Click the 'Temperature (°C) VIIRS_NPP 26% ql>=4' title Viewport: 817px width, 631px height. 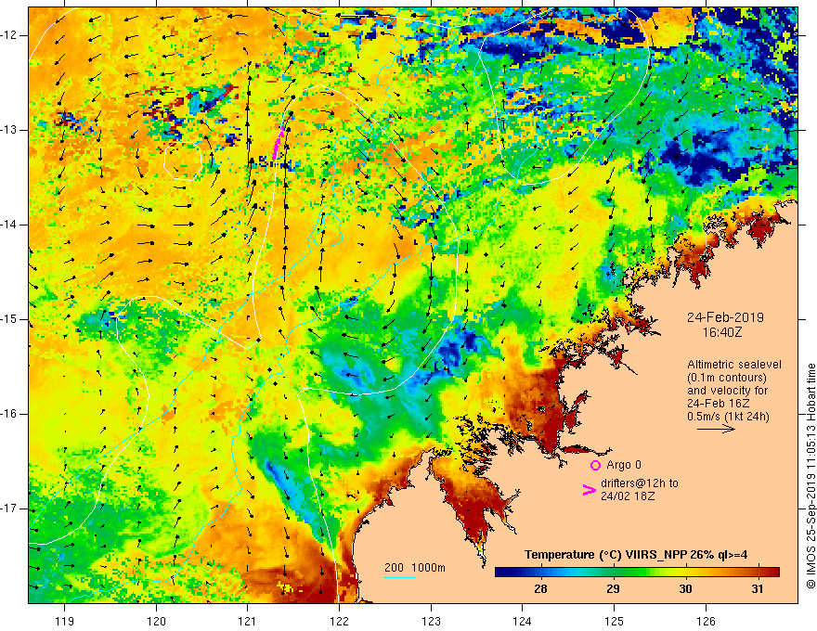(x=636, y=555)
